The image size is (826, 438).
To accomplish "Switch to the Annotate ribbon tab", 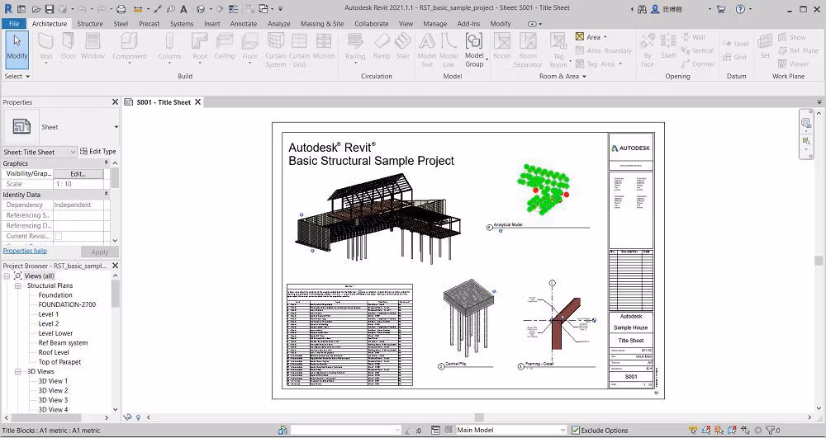I will (244, 24).
